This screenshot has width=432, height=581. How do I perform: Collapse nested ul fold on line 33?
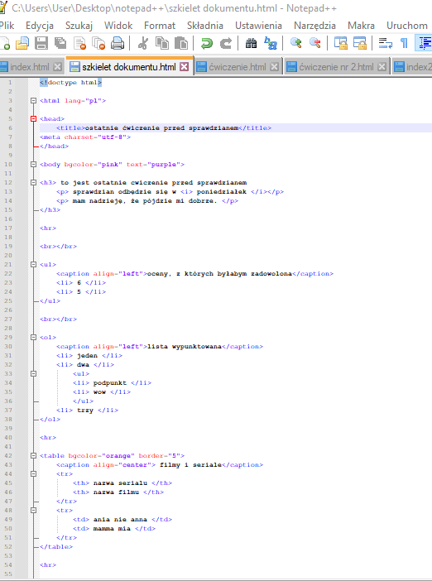point(33,374)
